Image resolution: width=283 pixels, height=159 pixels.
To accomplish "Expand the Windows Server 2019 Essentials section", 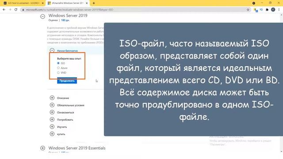I will (42, 148).
